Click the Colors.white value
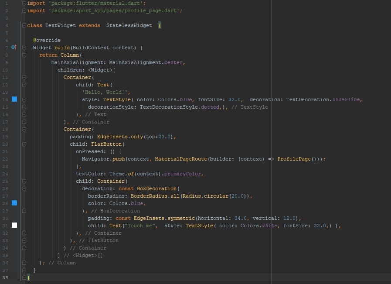The image size is (391, 284). pos(259,226)
